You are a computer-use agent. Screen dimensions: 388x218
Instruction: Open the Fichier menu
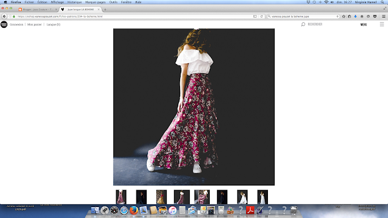(29, 2)
